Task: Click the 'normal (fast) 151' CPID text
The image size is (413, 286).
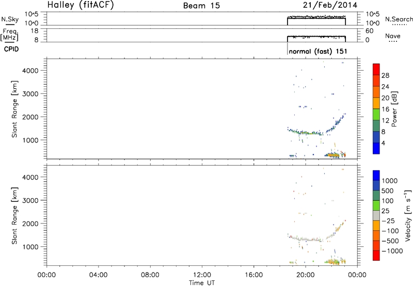Action: point(318,51)
